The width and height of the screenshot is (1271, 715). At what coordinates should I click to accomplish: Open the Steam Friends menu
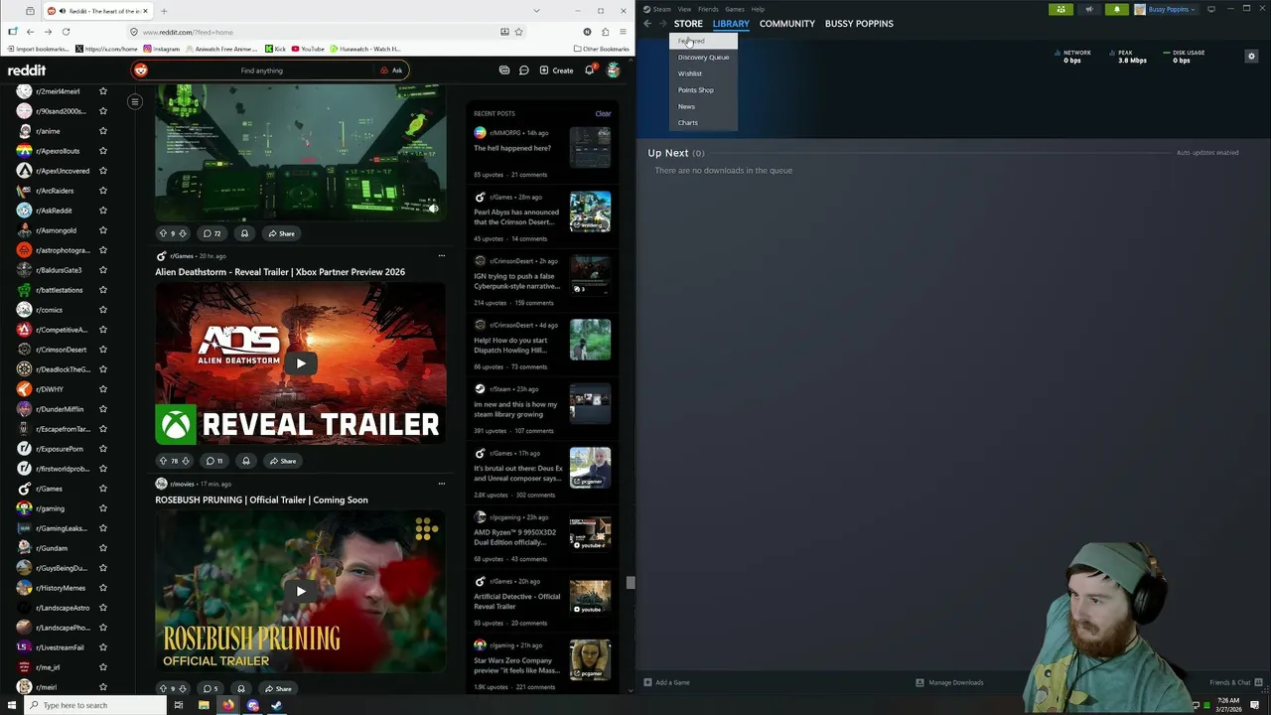click(x=708, y=9)
